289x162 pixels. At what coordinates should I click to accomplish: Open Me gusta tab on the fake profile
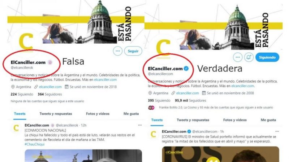131,114
